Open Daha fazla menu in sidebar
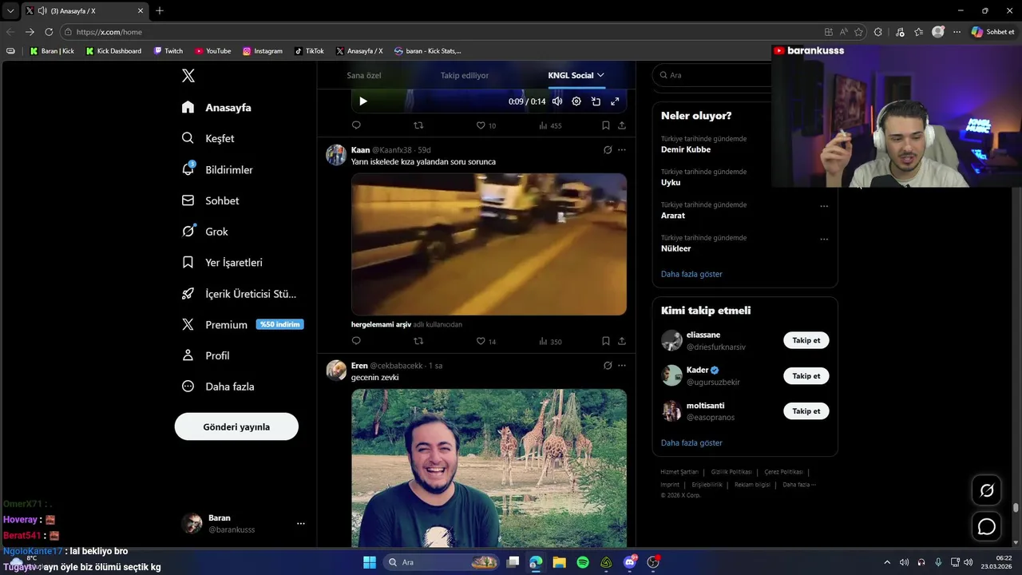Screen dimensions: 1022x575 [218, 387]
